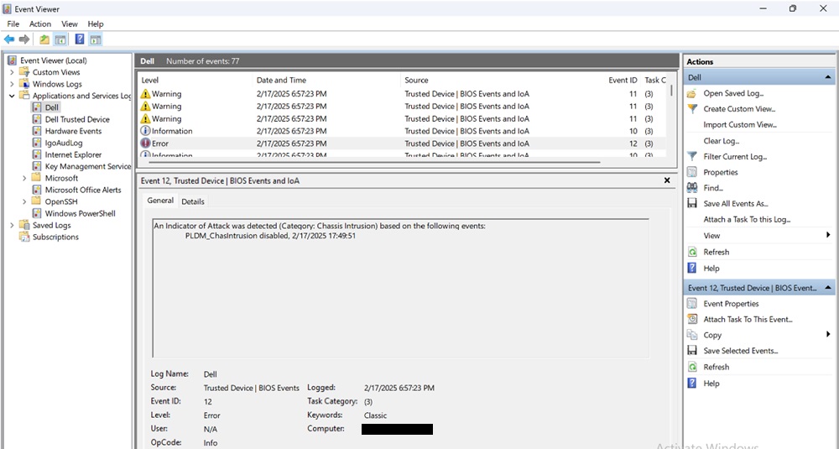Screen dimensions: 839x449
Task: Sort events by Event ID column
Action: pyautogui.click(x=623, y=81)
